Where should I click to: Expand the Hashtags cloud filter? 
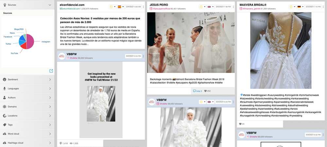(x=50, y=143)
